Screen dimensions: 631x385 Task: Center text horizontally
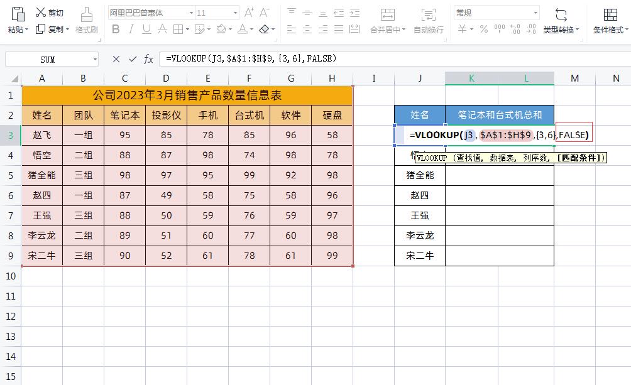coord(307,29)
